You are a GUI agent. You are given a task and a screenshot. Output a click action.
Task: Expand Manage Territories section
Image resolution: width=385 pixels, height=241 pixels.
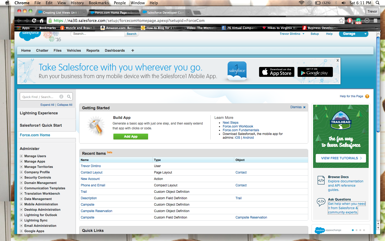21,167
